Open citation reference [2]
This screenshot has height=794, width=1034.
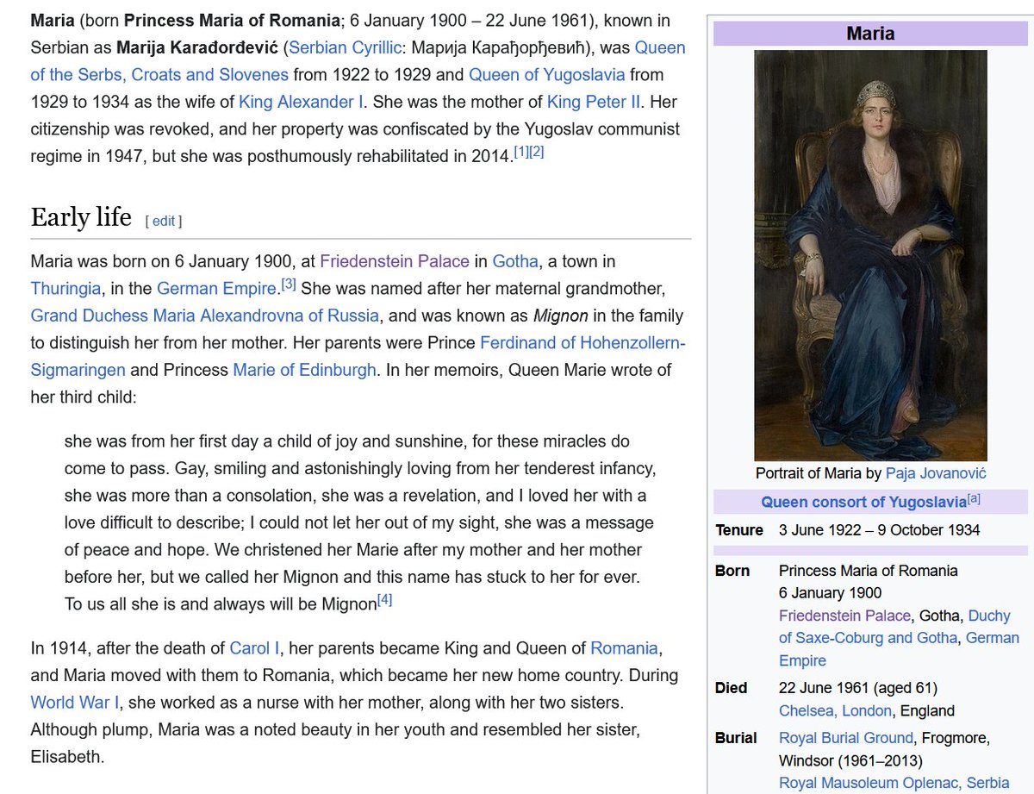coord(537,152)
